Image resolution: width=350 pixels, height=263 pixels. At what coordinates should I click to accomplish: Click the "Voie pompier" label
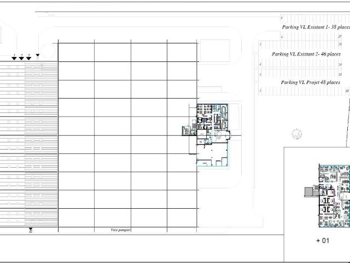coord(120,230)
